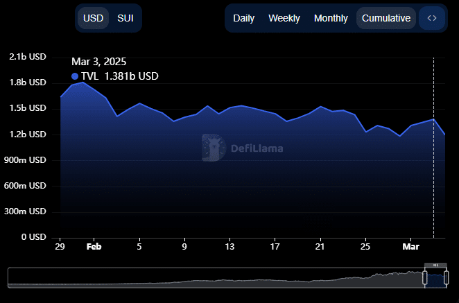Image resolution: width=459 pixels, height=303 pixels.
Task: Choose the Monthly interval
Action: coord(331,18)
